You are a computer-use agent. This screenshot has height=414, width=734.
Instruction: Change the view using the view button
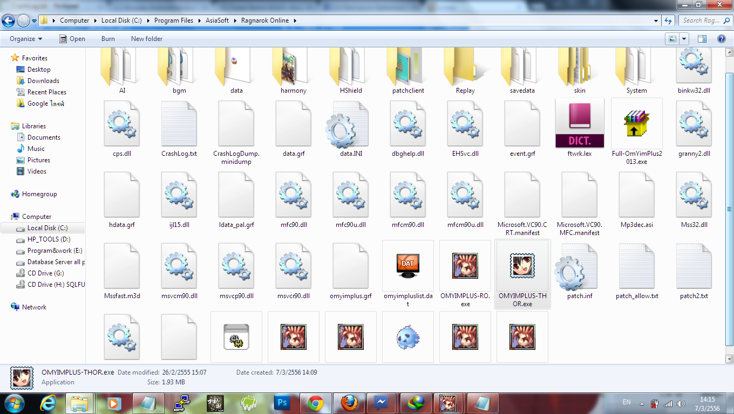click(x=672, y=39)
